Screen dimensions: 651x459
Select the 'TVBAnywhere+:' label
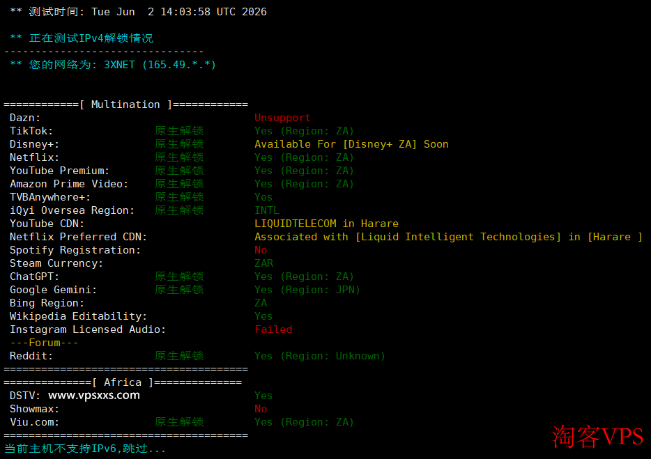pos(49,197)
